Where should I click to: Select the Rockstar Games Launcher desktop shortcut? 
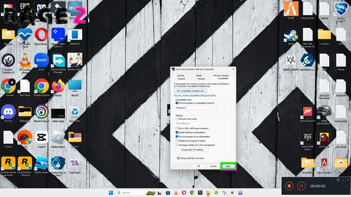8,164
